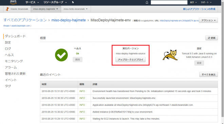Open miso-deploy-hajimete breadcrumb link
This screenshot has height=124, width=224.
click(x=69, y=20)
